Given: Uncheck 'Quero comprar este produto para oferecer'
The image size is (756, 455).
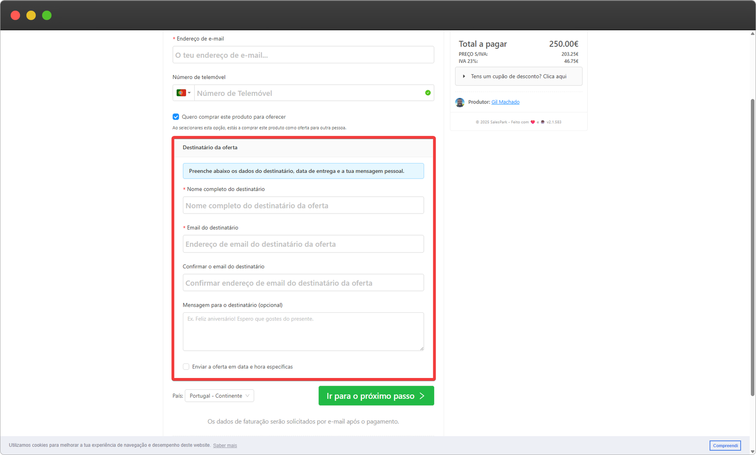Looking at the screenshot, I should (x=176, y=117).
